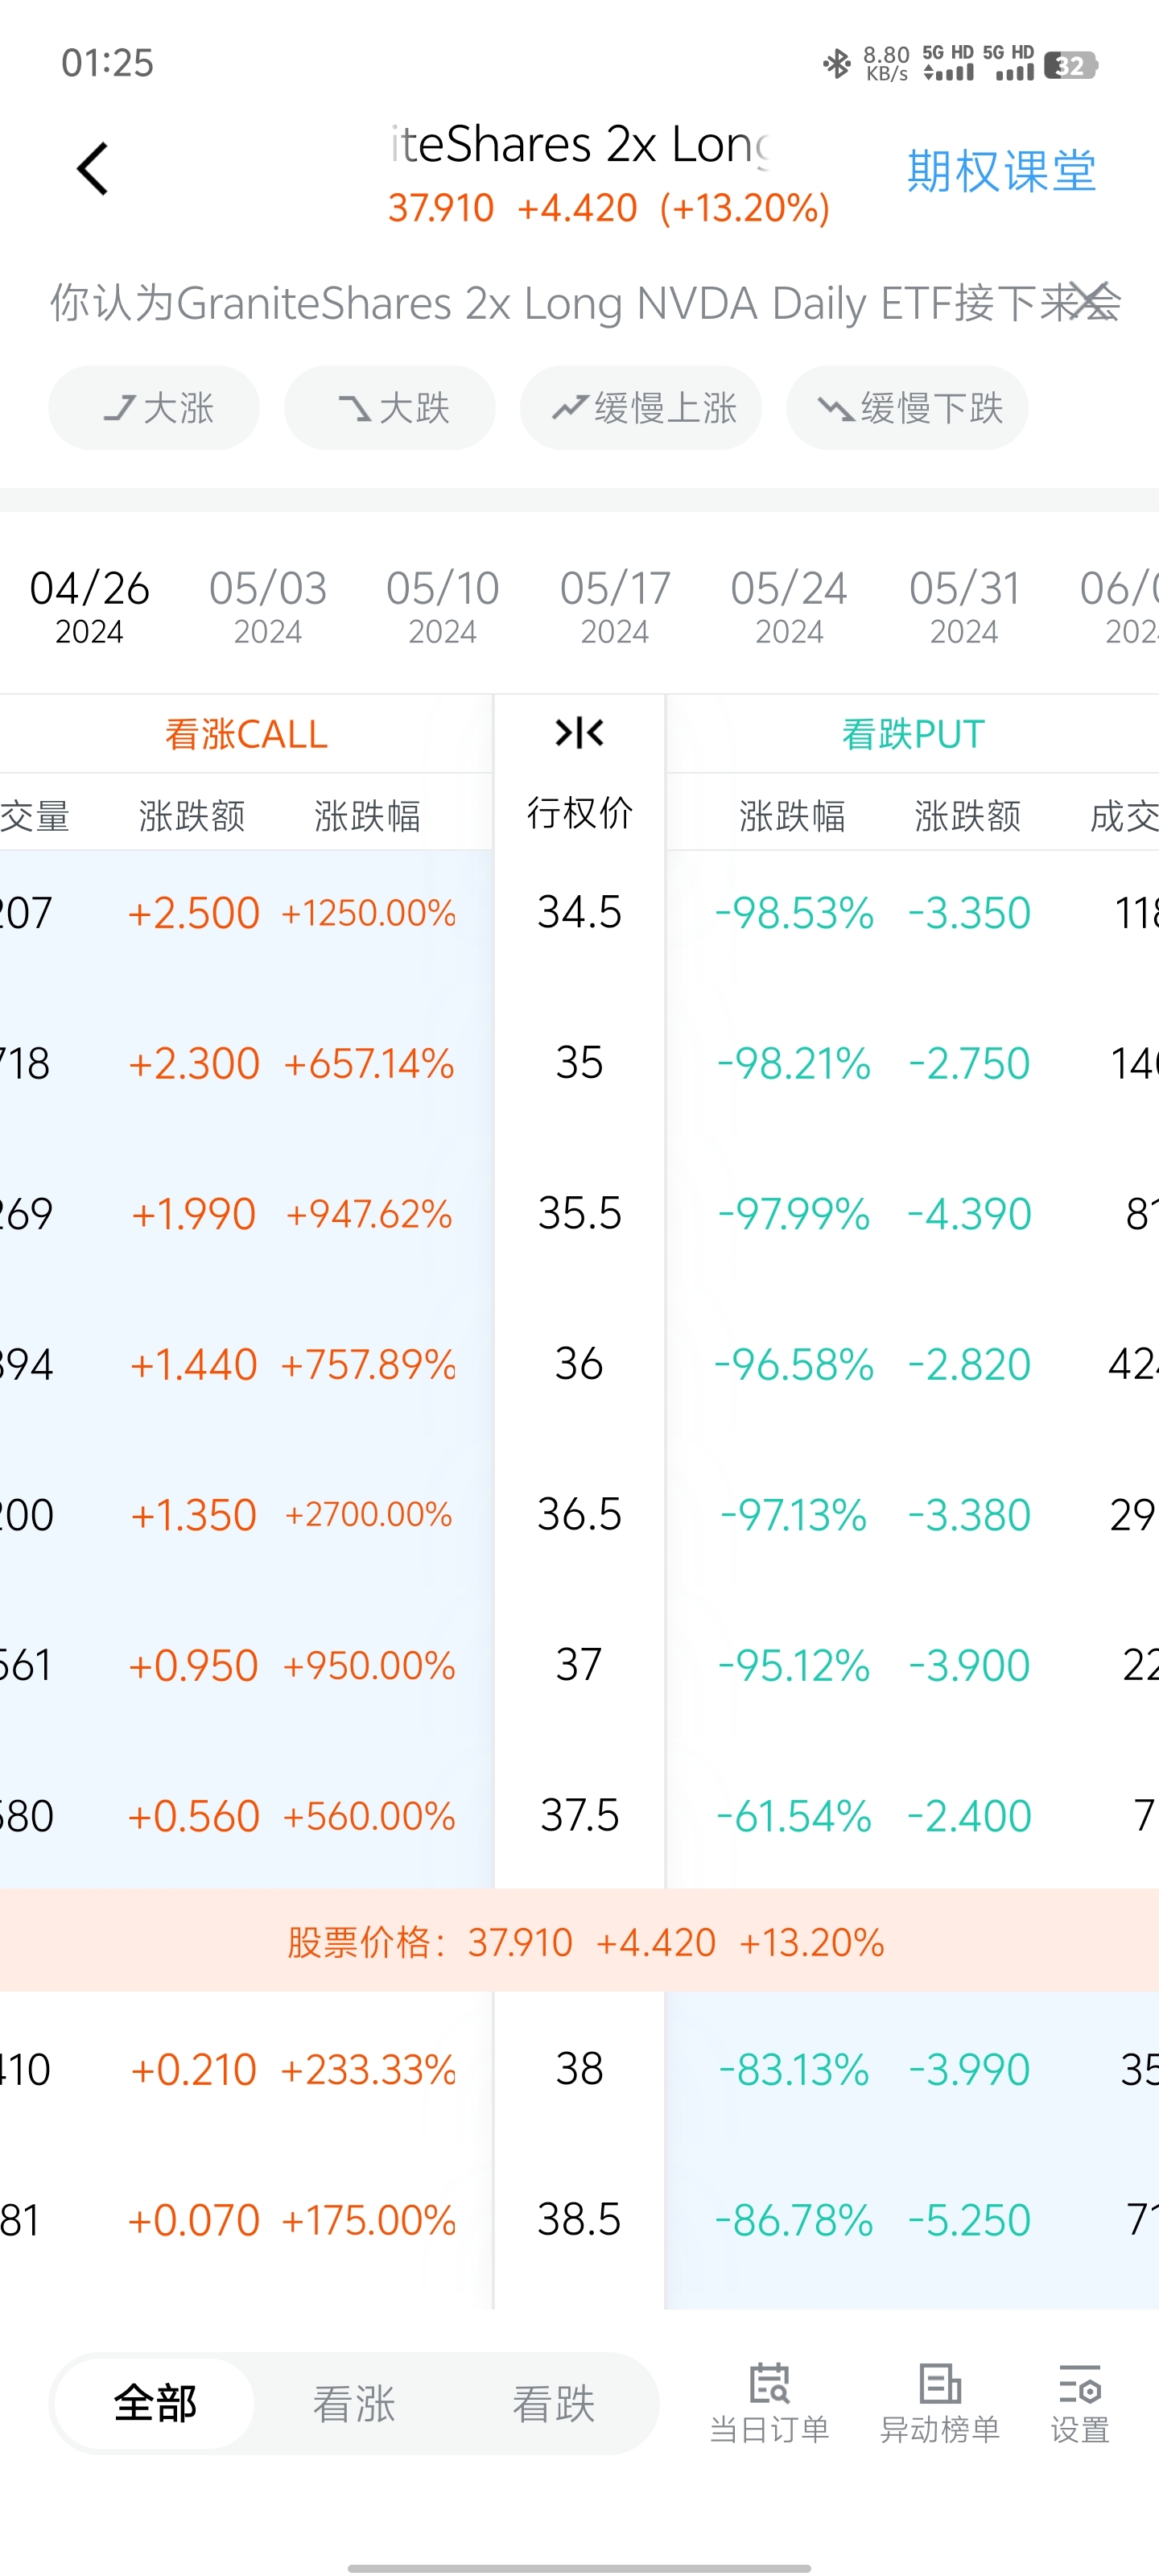Image resolution: width=1159 pixels, height=2576 pixels.
Task: Tap the 看涨CALL column header
Action: 246,734
